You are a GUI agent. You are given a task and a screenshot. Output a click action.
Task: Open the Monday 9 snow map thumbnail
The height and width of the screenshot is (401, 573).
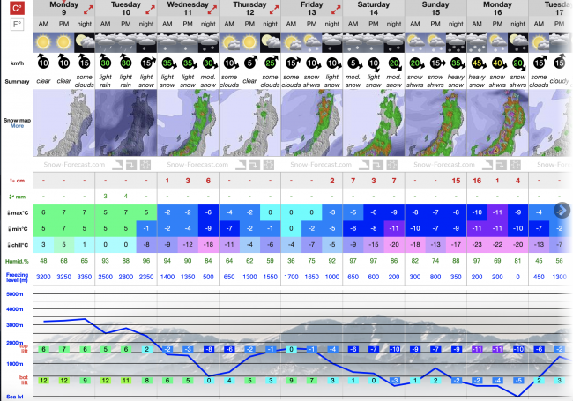click(x=64, y=123)
